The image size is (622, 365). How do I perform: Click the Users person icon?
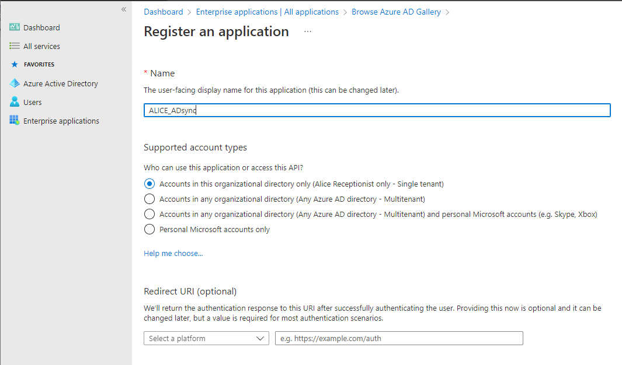(x=15, y=101)
